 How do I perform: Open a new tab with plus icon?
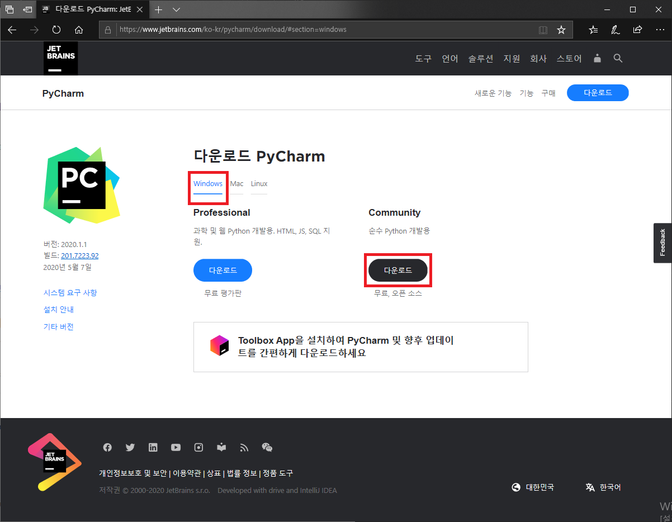[x=159, y=10]
